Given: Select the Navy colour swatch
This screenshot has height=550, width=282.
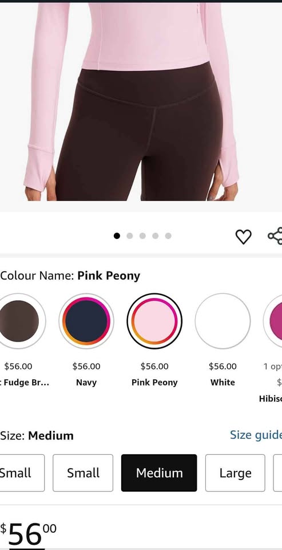Looking at the screenshot, I should click(x=86, y=321).
